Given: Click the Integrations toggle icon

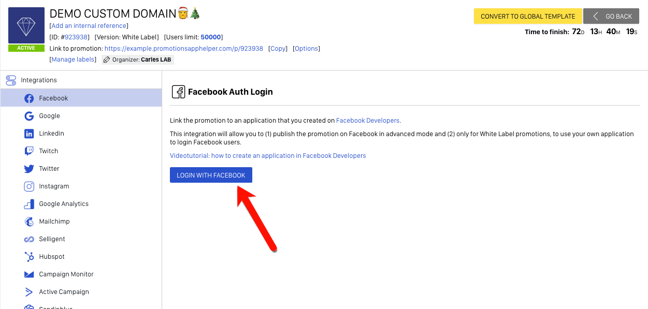Looking at the screenshot, I should click(x=11, y=80).
